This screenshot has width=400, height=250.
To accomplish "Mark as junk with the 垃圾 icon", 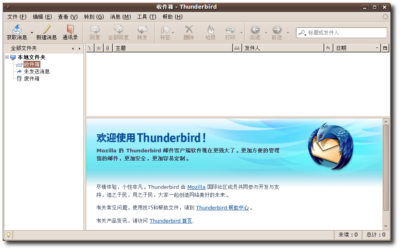I will 210,29.
